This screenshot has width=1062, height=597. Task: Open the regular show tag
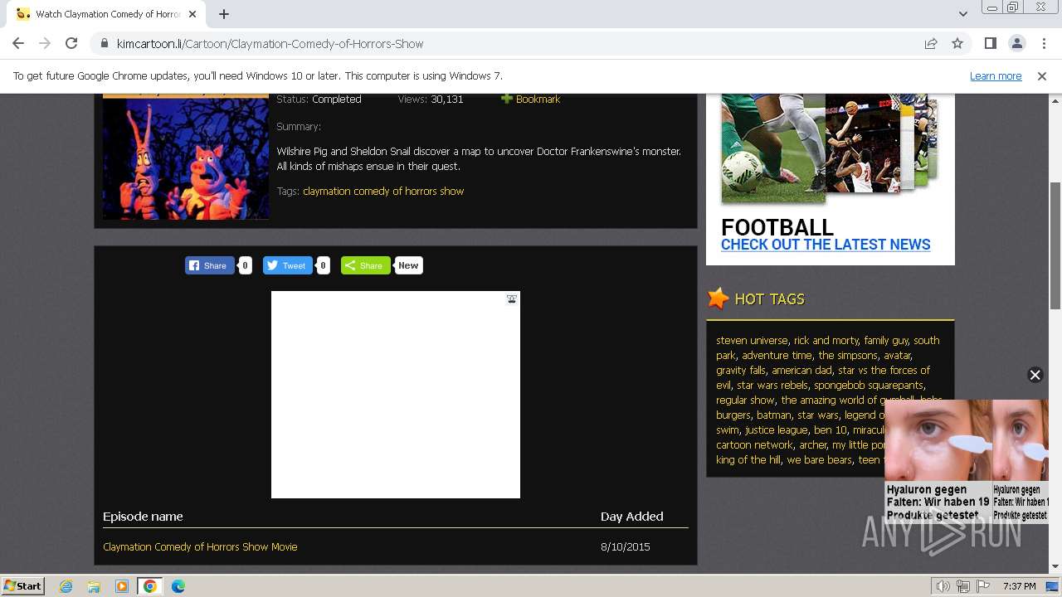click(x=745, y=400)
